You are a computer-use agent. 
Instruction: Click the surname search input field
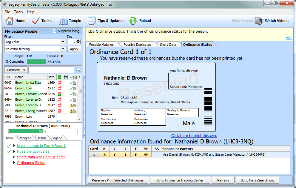[51, 70]
